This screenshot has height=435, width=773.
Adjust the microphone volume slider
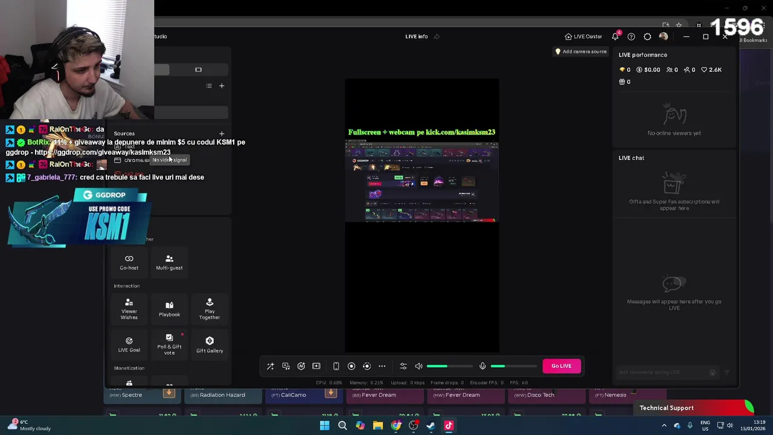click(513, 366)
